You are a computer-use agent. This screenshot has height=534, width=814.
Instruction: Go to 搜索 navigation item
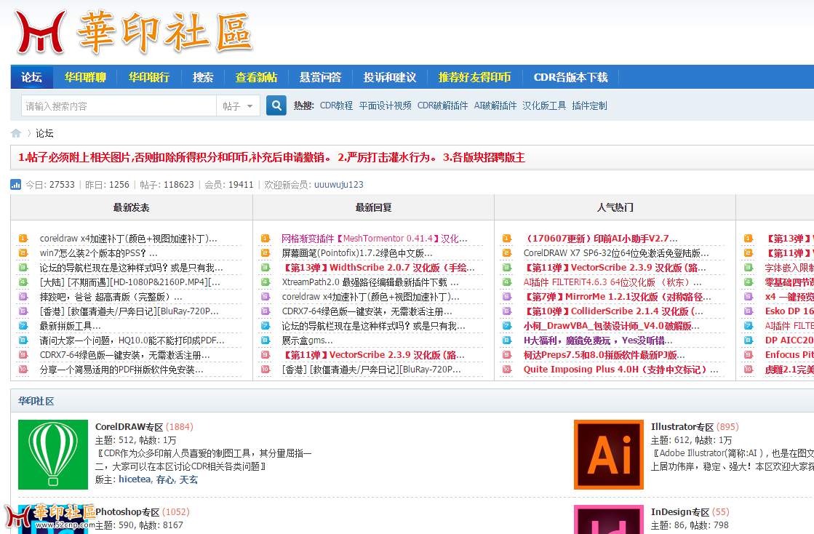tap(202, 77)
